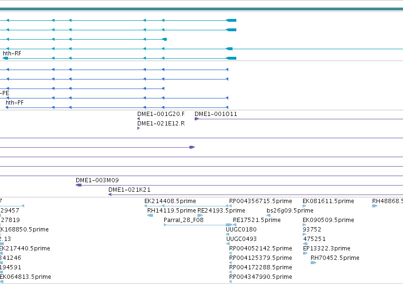The height and width of the screenshot is (284, 403).
Task: Select the EP13322.3prime label
Action: [327, 248]
